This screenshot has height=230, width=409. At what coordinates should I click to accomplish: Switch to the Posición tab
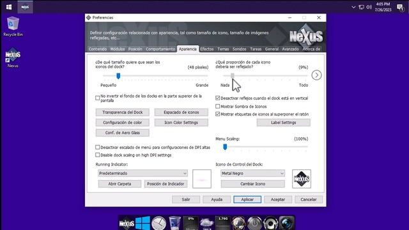click(135, 49)
